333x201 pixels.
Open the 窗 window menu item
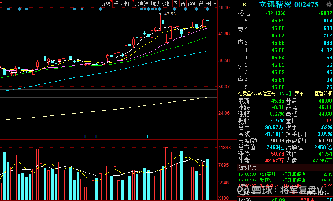pyautogui.click(x=183, y=4)
